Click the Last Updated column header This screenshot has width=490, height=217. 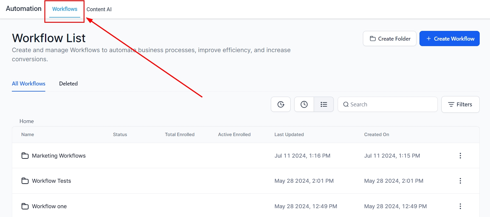pos(289,135)
